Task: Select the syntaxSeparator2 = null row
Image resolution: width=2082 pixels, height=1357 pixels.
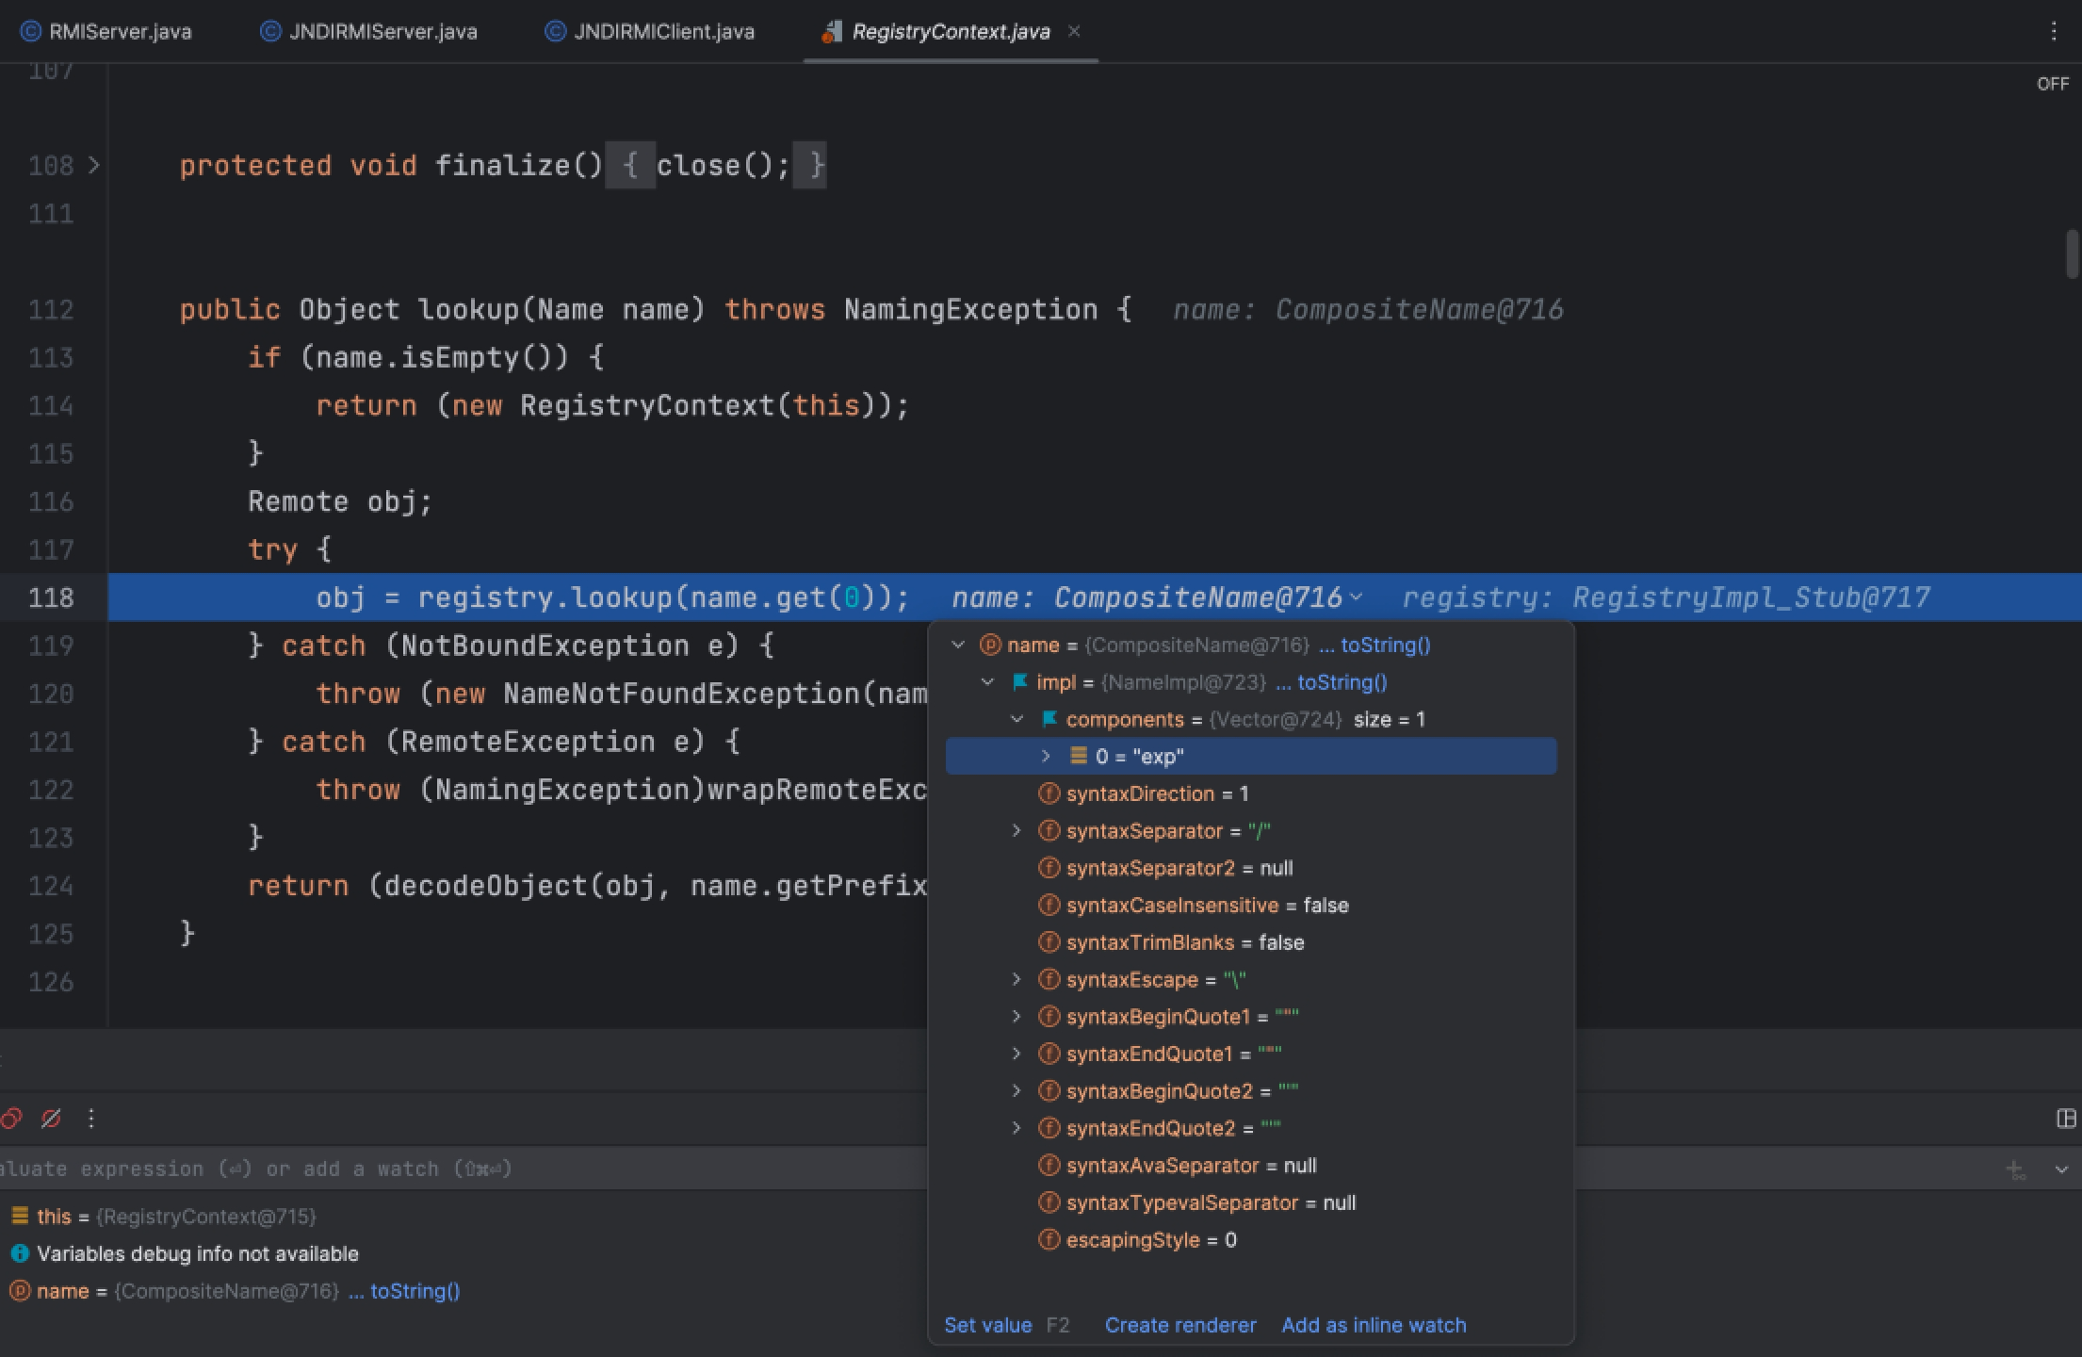Action: point(1251,868)
